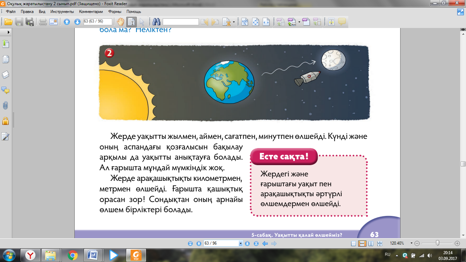Show hidden system tray icons

tap(396, 255)
